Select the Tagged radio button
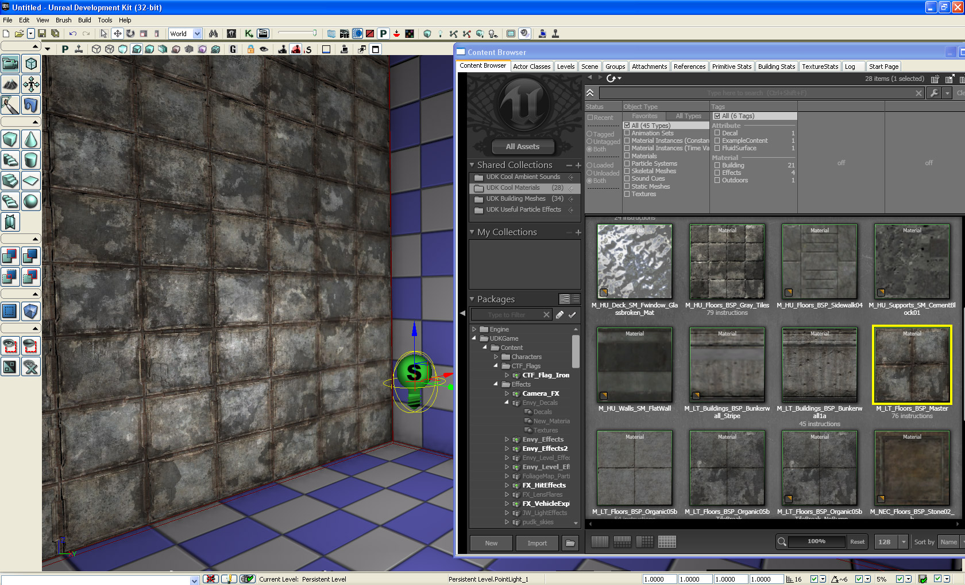Image resolution: width=965 pixels, height=585 pixels. pos(589,134)
